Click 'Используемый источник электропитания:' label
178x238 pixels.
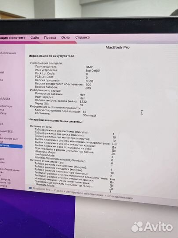click(x=62, y=180)
